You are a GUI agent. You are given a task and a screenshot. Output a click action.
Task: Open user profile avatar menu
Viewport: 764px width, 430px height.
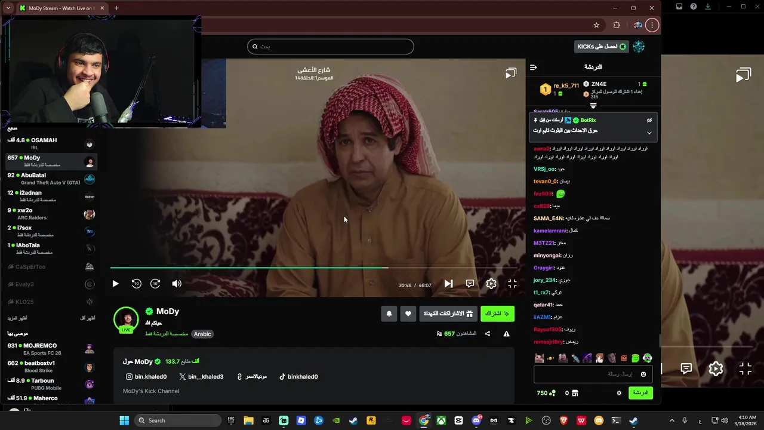point(639,47)
